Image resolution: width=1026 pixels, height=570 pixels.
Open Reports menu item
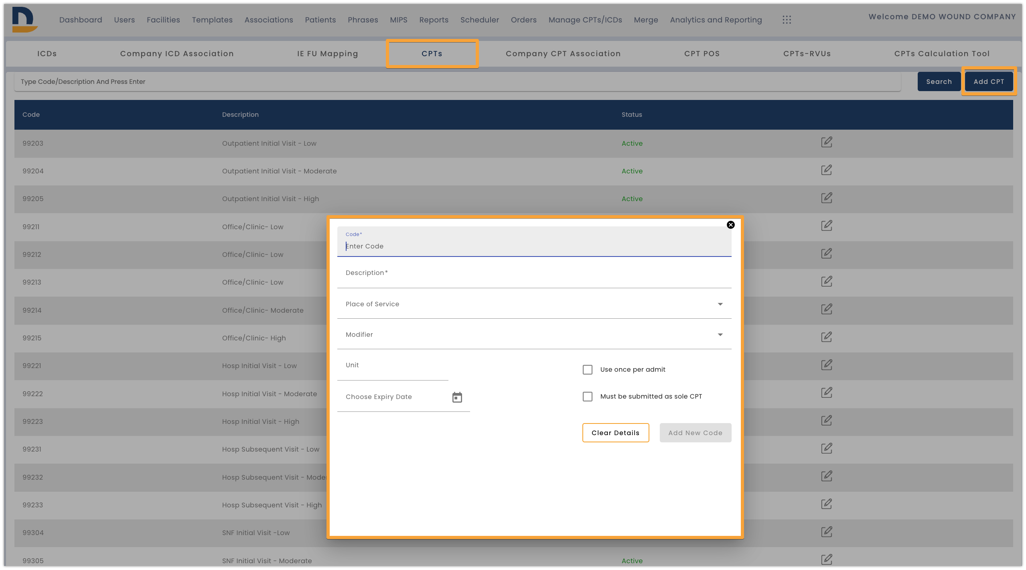(434, 20)
